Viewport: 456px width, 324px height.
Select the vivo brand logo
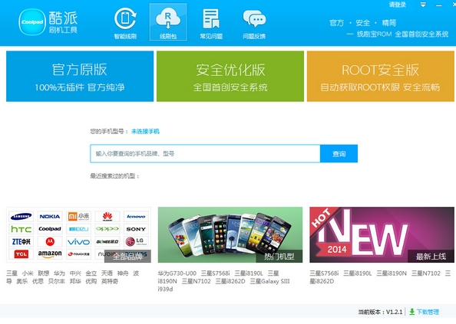(x=78, y=241)
